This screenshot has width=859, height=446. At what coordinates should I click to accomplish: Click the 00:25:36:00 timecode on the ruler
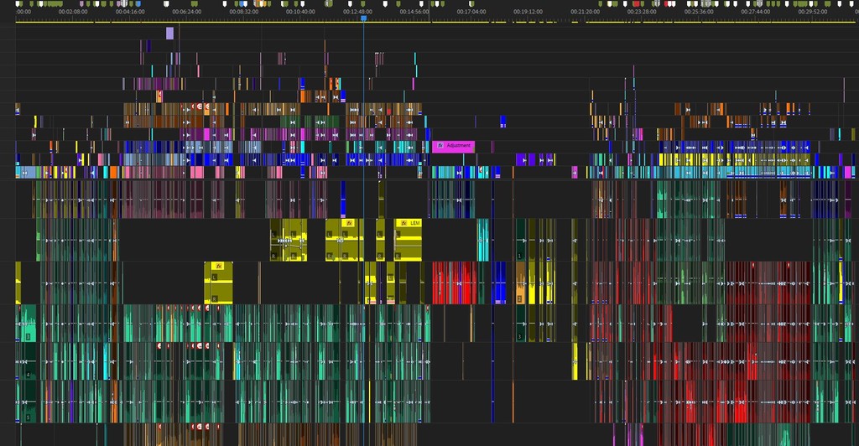[x=699, y=12]
